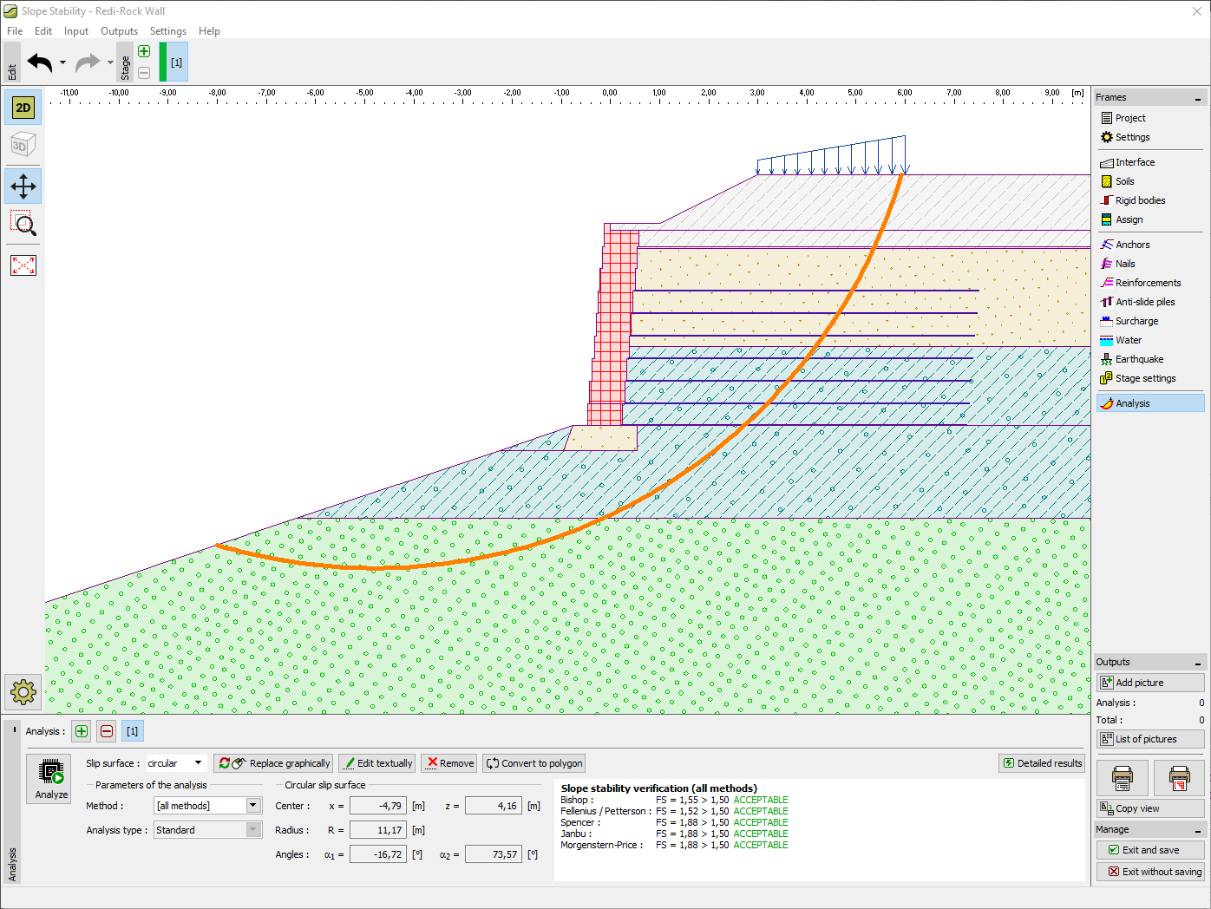
Task: Open the Outputs menu
Action: tap(119, 31)
